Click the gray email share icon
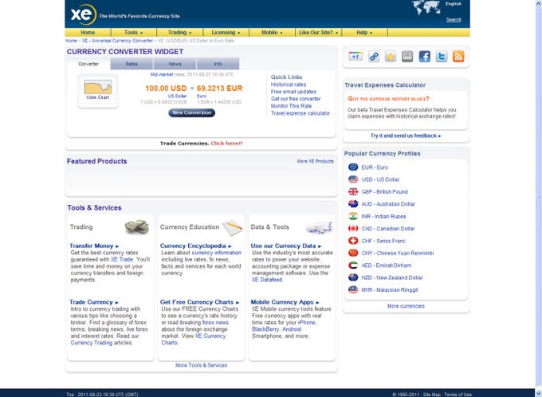Viewport: 542px width, 397px height. tap(407, 57)
